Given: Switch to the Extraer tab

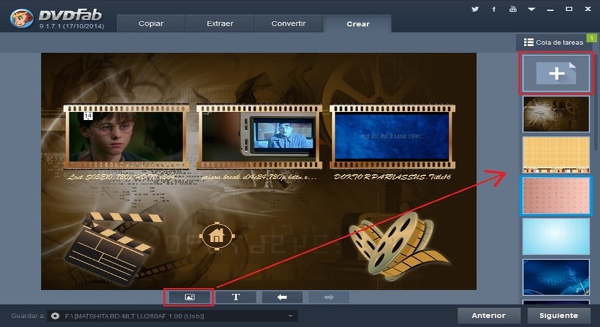Looking at the screenshot, I should (220, 24).
